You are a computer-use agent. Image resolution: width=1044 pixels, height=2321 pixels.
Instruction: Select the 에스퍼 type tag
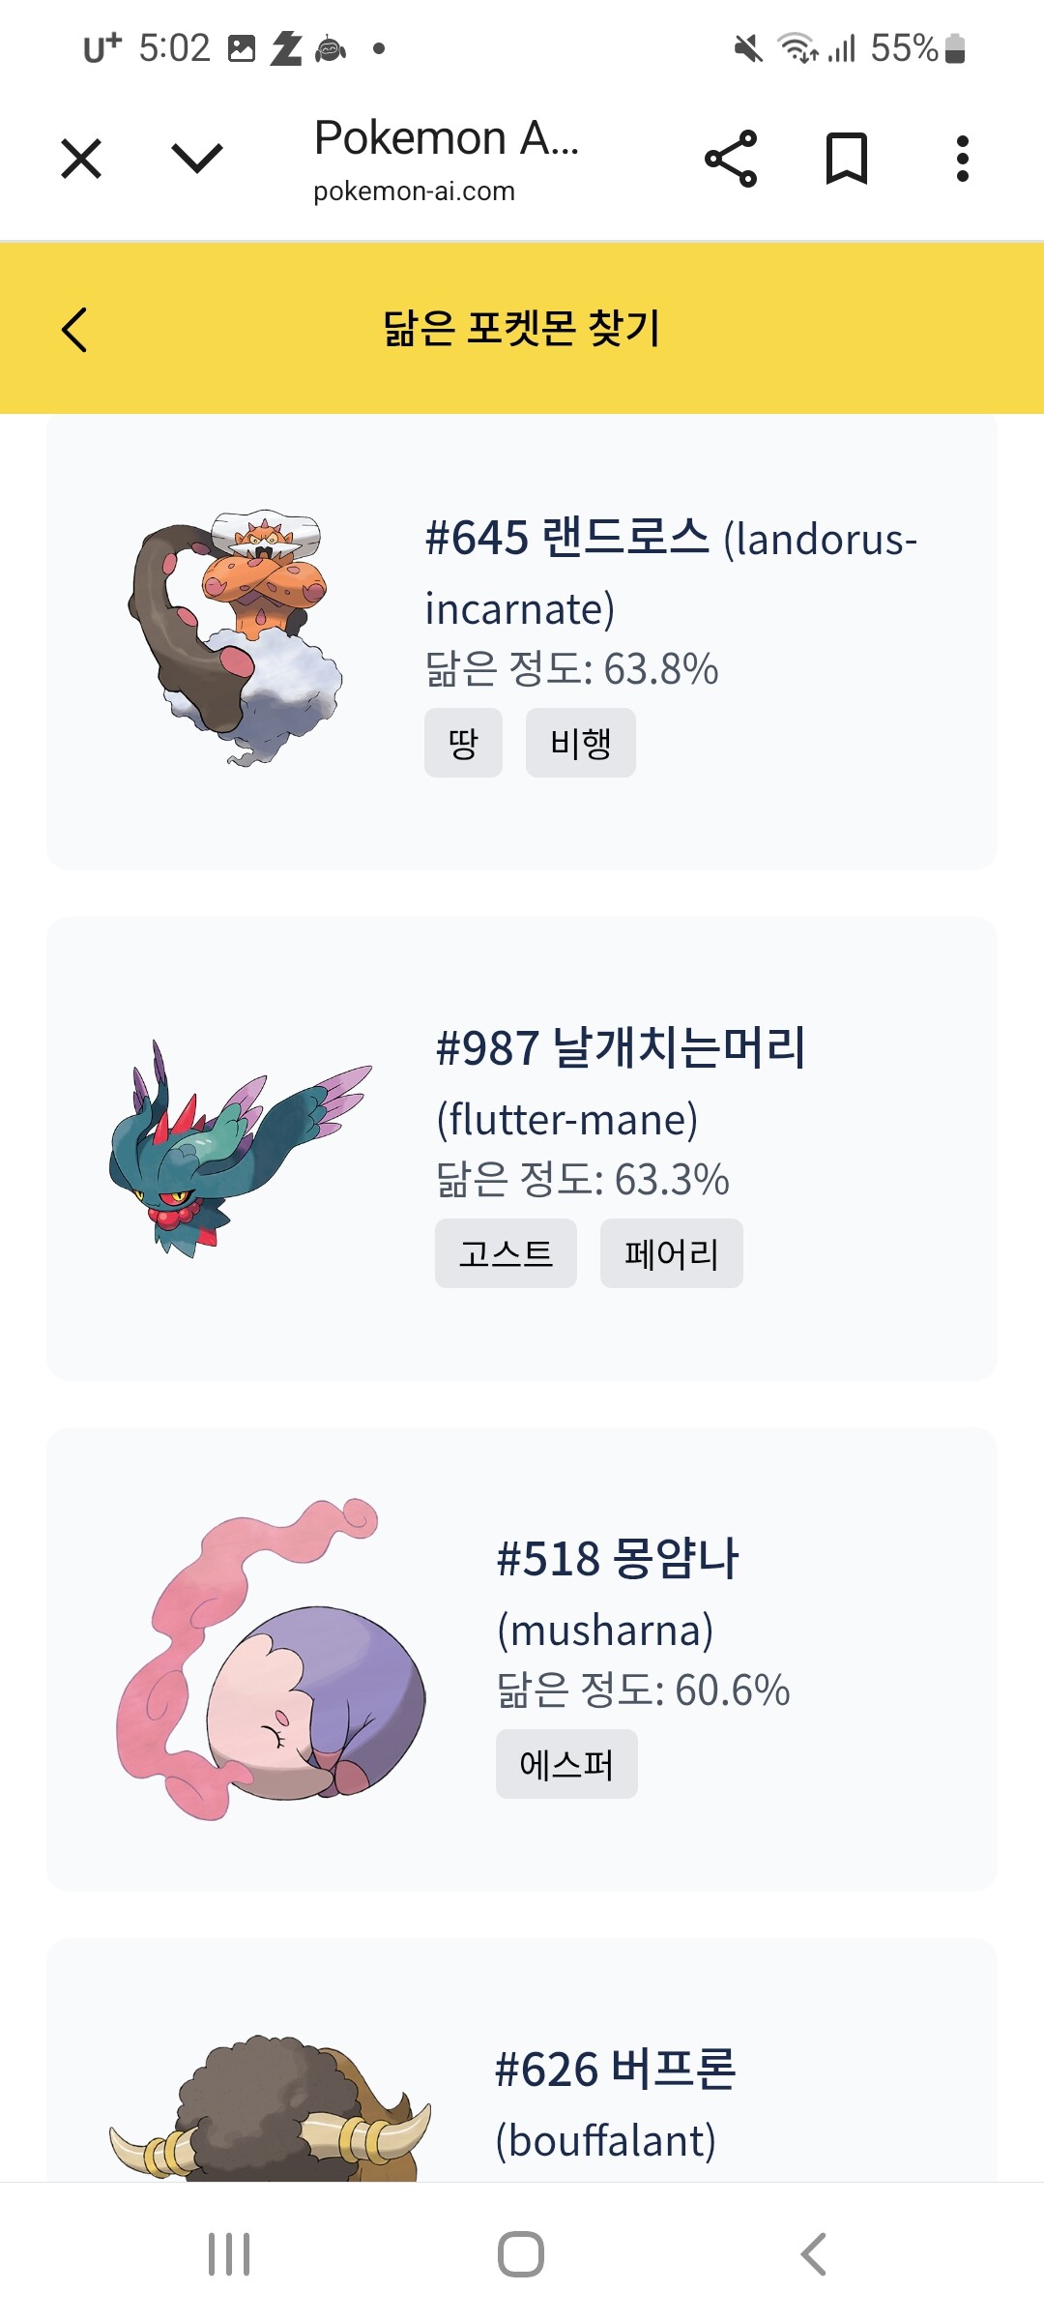point(566,1764)
